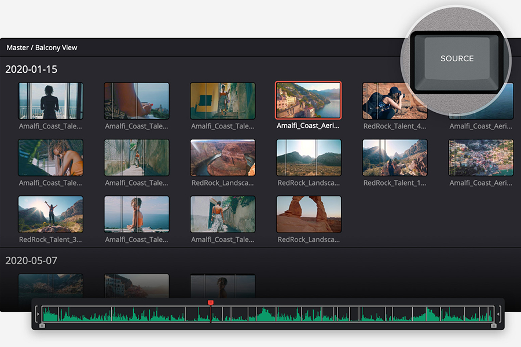Click the bottom-left gray trim handle
Image resolution: width=521 pixels, height=347 pixels.
point(42,326)
